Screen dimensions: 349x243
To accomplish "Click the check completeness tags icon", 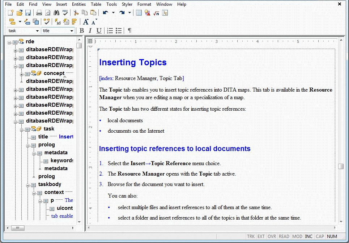I will 47,22.
